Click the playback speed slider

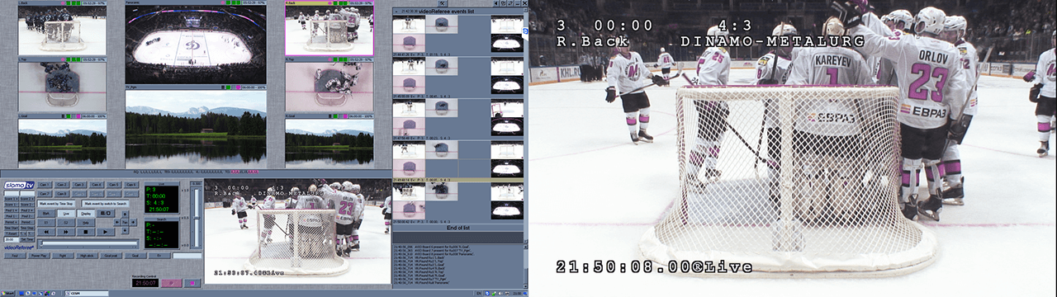point(197,218)
